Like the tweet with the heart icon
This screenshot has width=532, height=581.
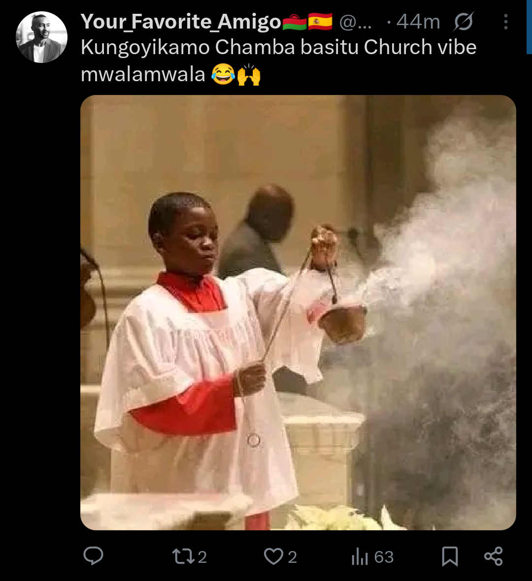pos(273,556)
